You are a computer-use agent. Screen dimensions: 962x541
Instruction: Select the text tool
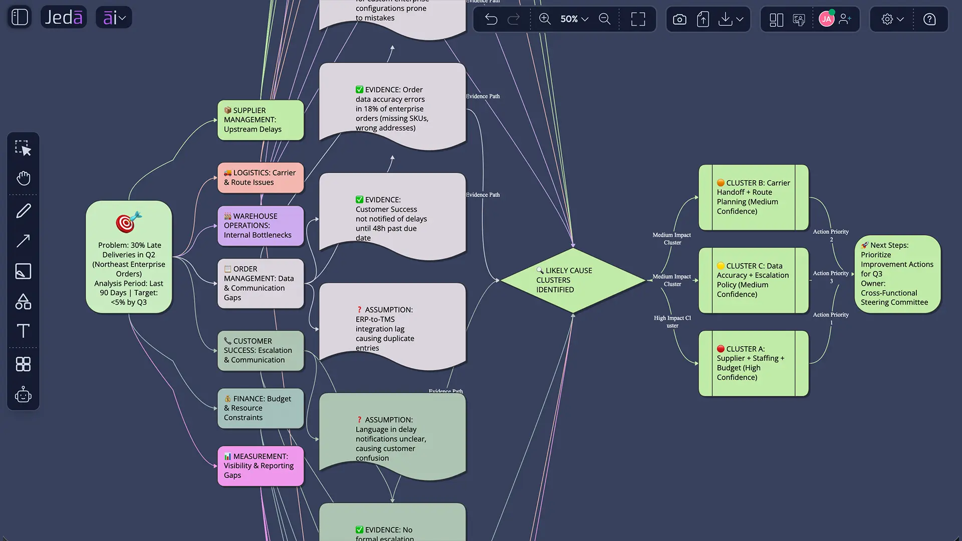[23, 331]
